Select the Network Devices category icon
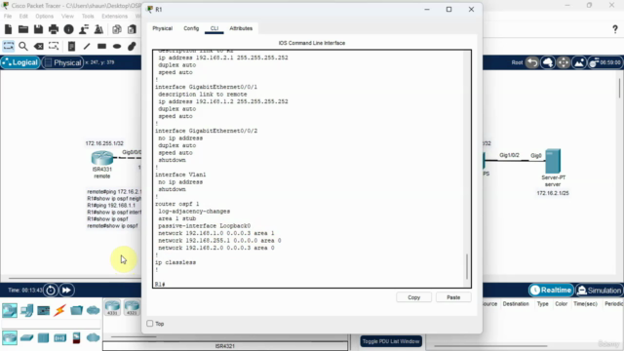 (10, 310)
